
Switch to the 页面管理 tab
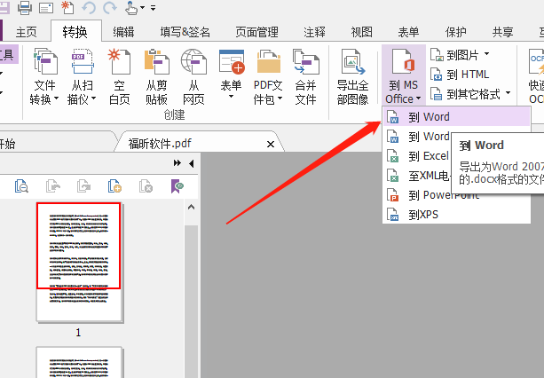point(256,32)
